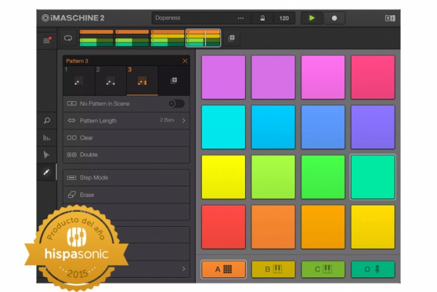Tap the hot pink pad in top row
Image resolution: width=437 pixels, height=292 pixels.
point(373,77)
